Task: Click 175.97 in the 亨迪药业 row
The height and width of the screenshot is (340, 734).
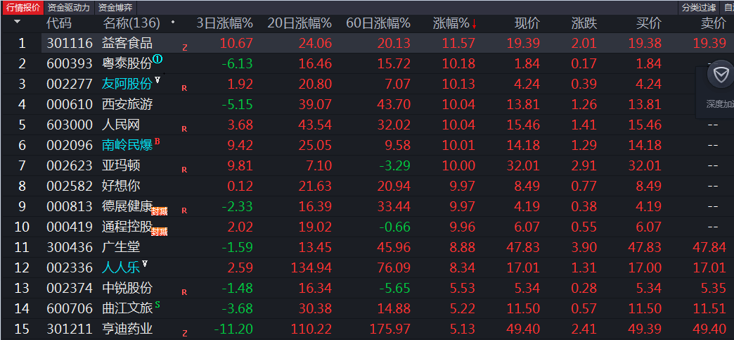Action: (x=390, y=328)
